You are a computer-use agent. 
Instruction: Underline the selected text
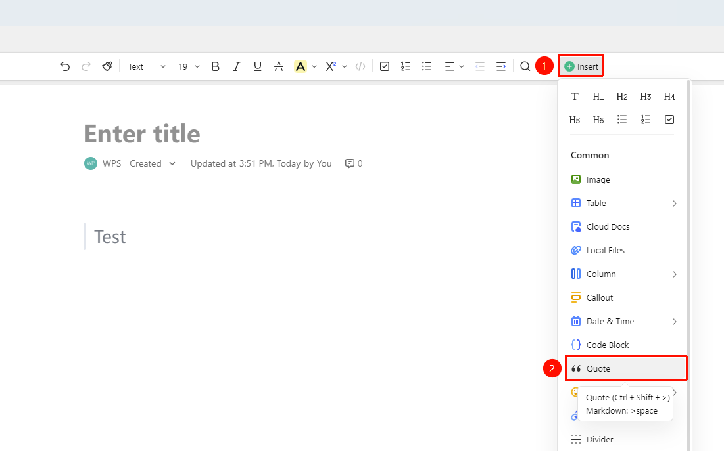(x=258, y=66)
